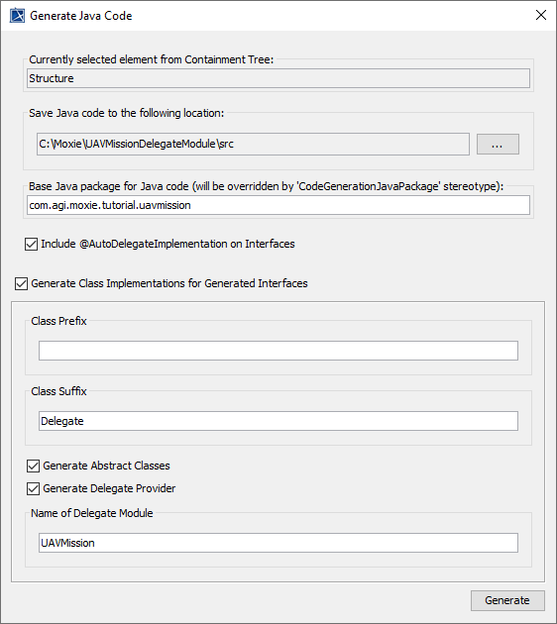
Task: Click the Currently selected element label
Action: tap(152, 59)
